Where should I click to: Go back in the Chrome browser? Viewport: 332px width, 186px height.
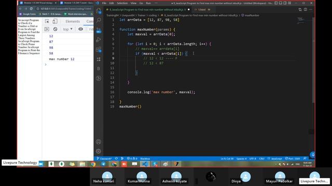pos(20,9)
